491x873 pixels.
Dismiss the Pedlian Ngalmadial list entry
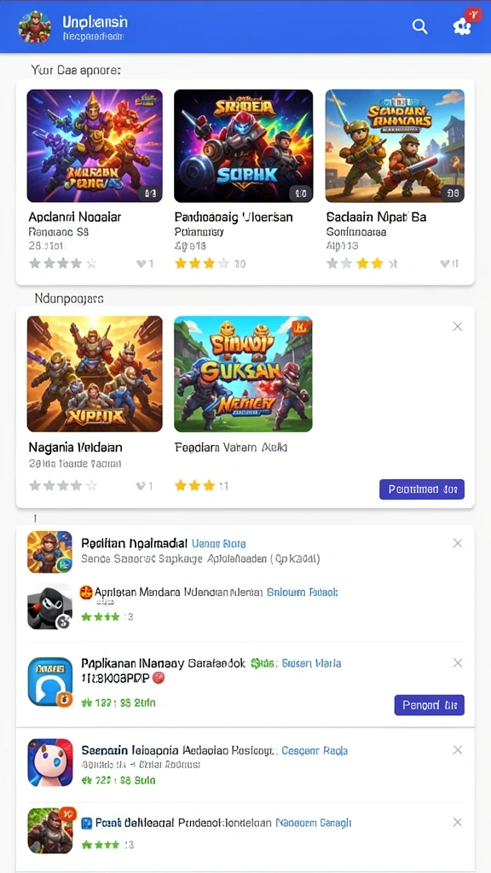tap(458, 543)
